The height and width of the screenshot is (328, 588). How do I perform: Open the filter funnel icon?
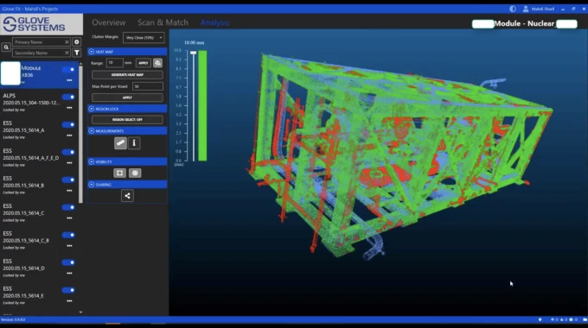point(76,53)
